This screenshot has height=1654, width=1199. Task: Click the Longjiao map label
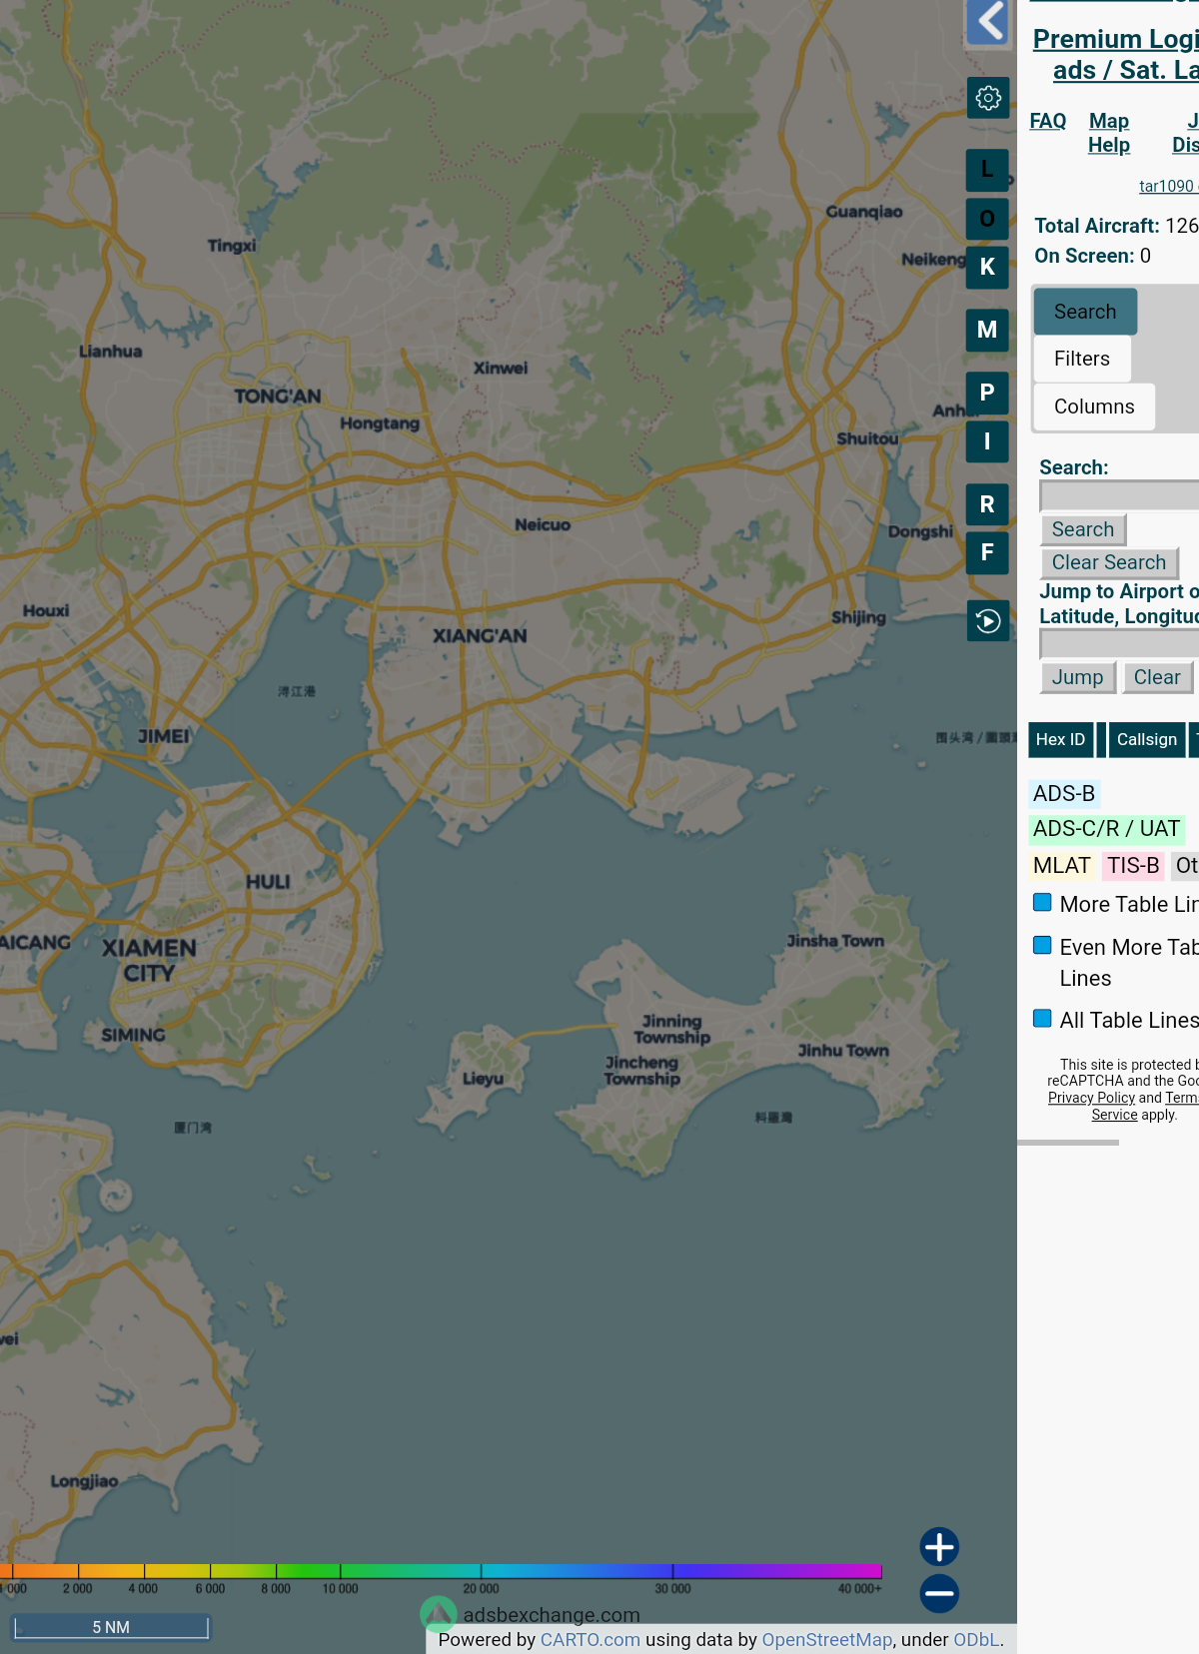click(85, 1481)
